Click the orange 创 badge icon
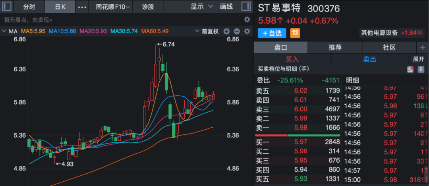This screenshot has width=429, height=186. click(295, 33)
